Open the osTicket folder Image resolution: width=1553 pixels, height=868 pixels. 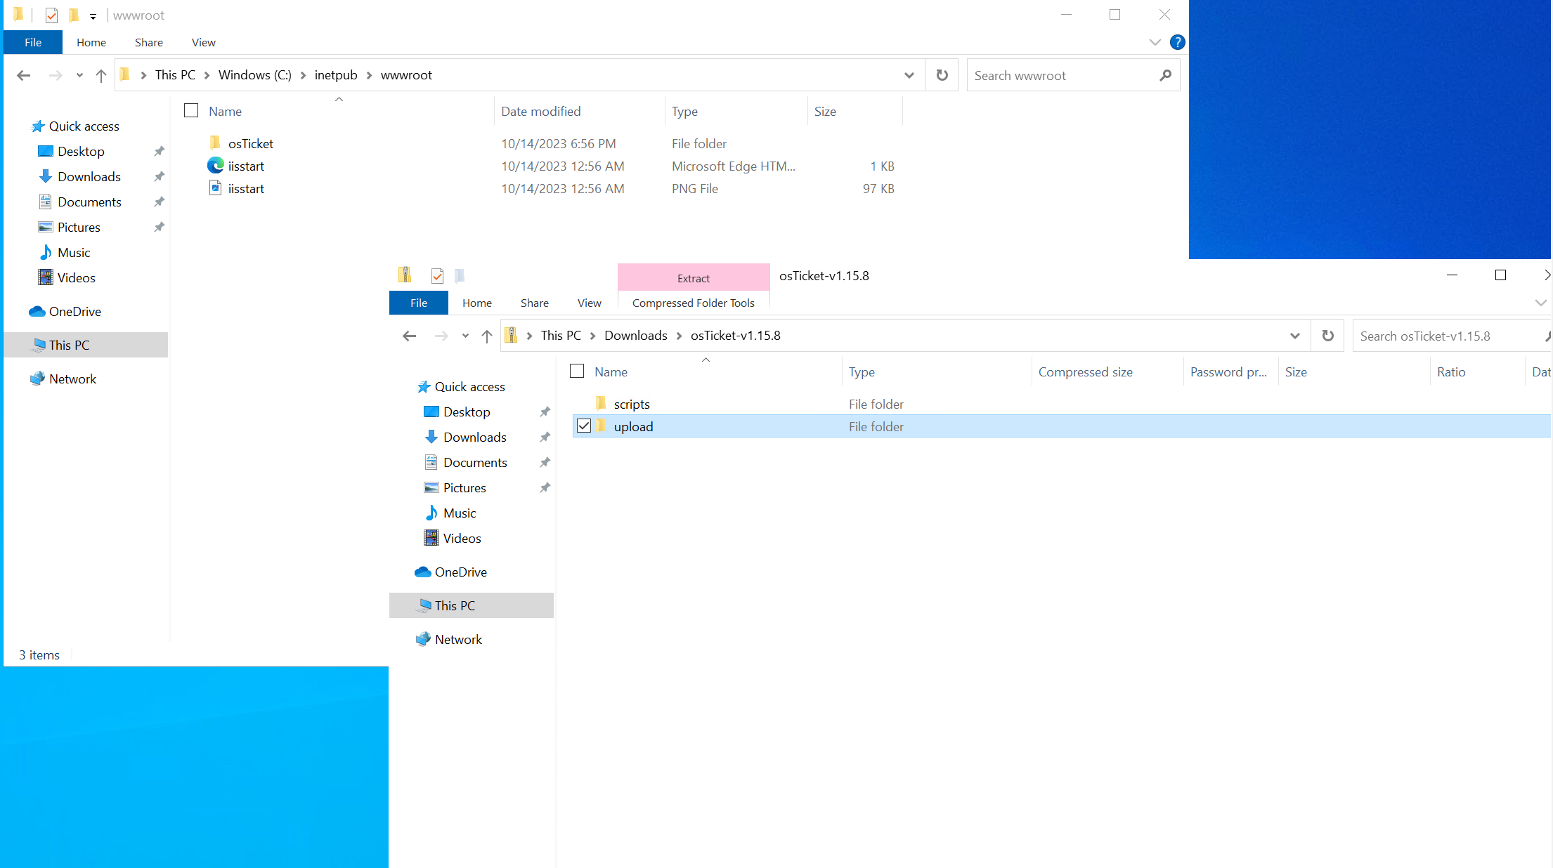[x=251, y=143]
